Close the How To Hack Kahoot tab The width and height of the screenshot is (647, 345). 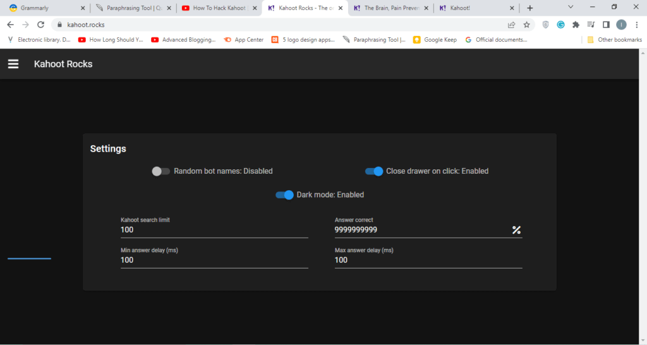click(255, 8)
